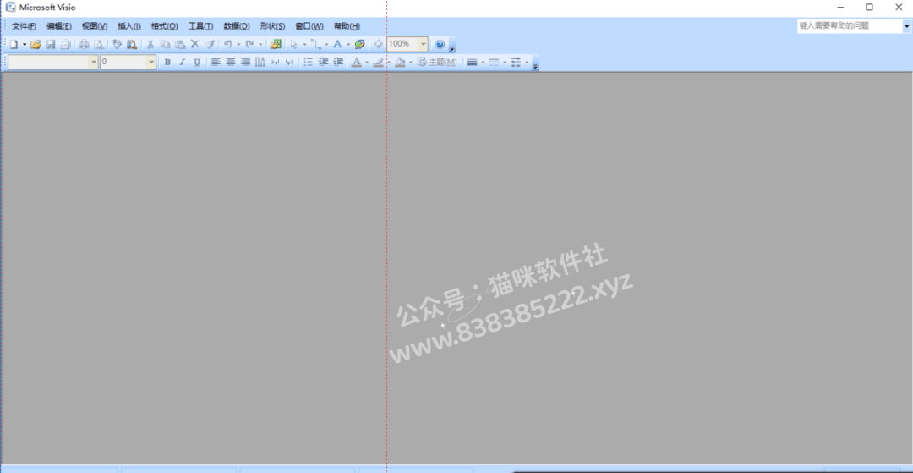This screenshot has width=913, height=473.
Task: Open Visio Help with question mark icon
Action: click(440, 44)
